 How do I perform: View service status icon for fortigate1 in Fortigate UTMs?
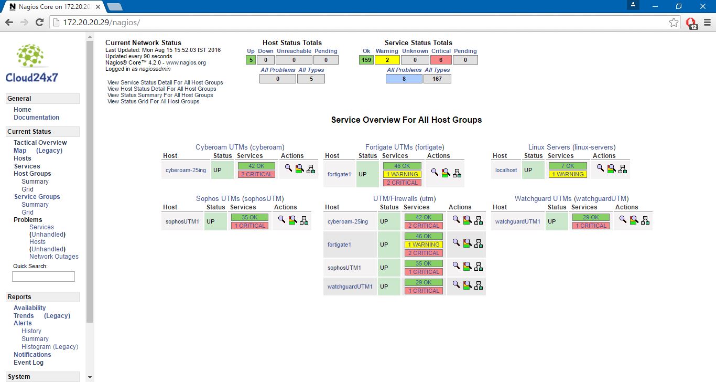446,173
